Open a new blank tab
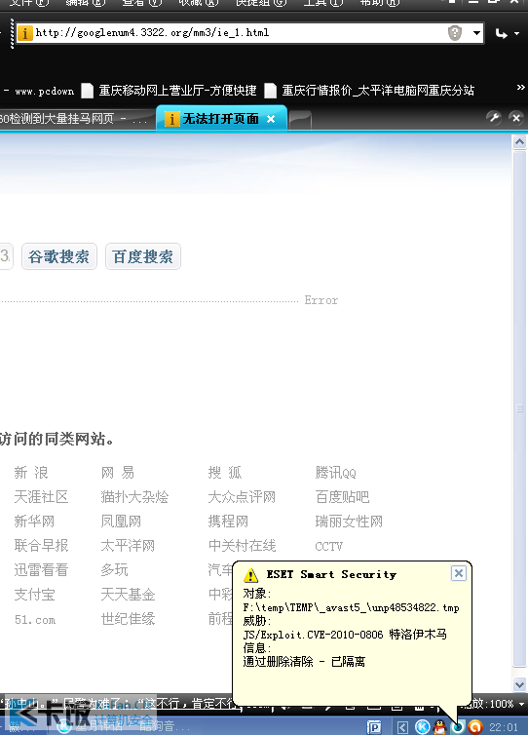Viewport: 528px width, 735px height. coord(300,120)
